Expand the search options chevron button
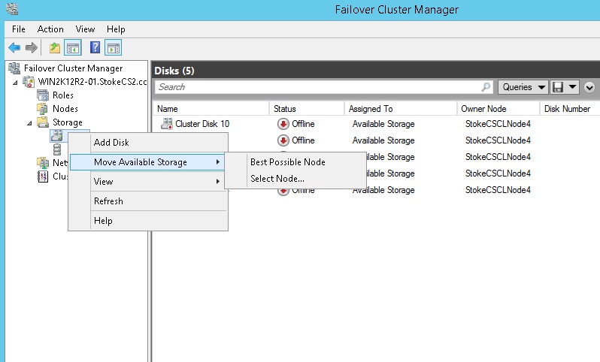The height and width of the screenshot is (362, 600). click(589, 88)
